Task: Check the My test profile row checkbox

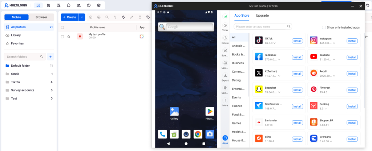Action: tap(62, 37)
